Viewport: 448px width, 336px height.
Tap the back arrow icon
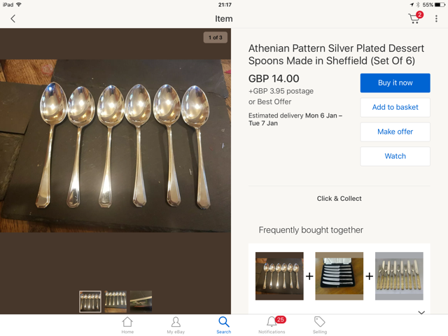13,19
